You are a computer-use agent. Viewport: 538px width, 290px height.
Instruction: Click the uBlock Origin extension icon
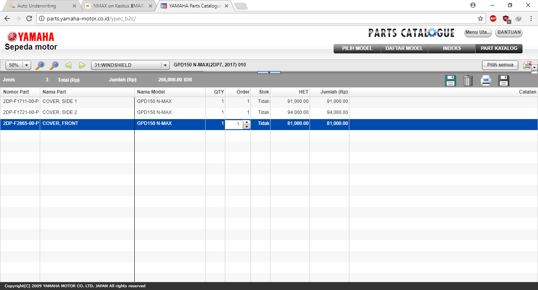coord(506,18)
